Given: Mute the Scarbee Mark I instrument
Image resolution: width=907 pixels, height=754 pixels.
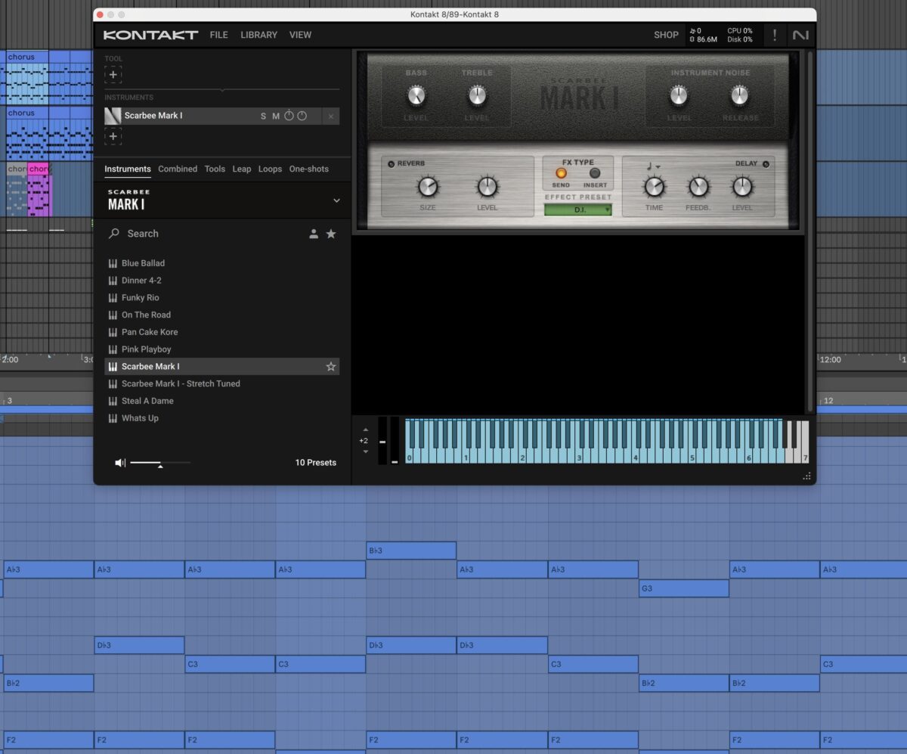Looking at the screenshot, I should 276,116.
